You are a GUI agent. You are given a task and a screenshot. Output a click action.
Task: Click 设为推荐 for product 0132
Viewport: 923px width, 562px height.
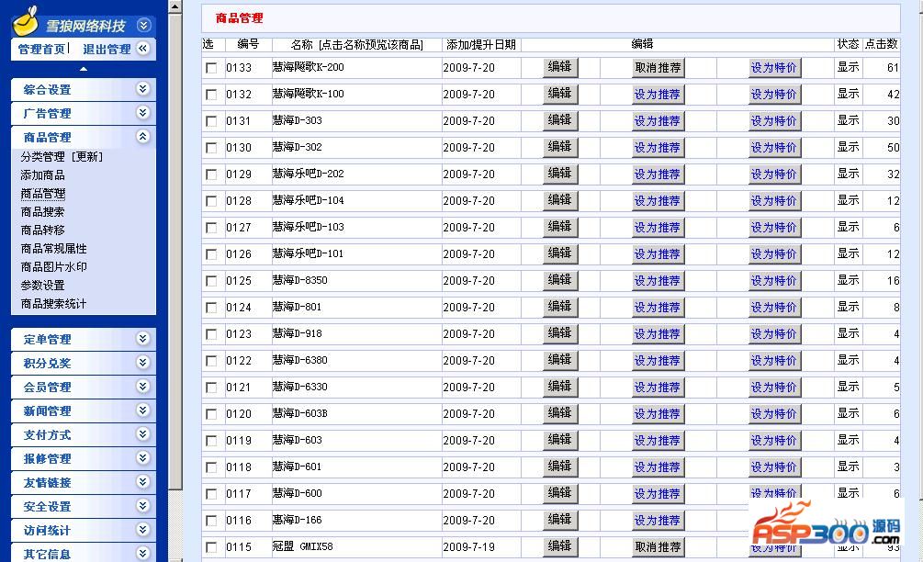click(658, 95)
